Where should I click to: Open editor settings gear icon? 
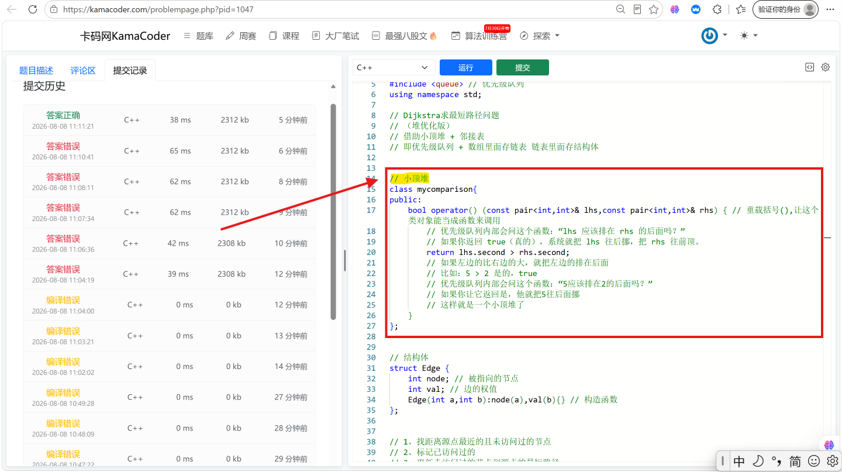pyautogui.click(x=826, y=67)
